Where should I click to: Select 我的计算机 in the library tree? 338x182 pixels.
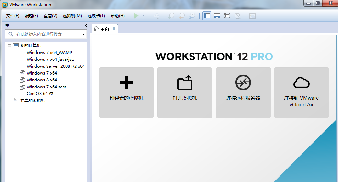30,46
